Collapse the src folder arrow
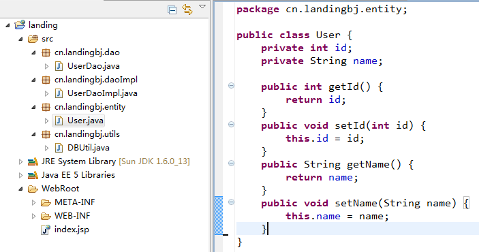The width and height of the screenshot is (479, 252). (x=20, y=39)
